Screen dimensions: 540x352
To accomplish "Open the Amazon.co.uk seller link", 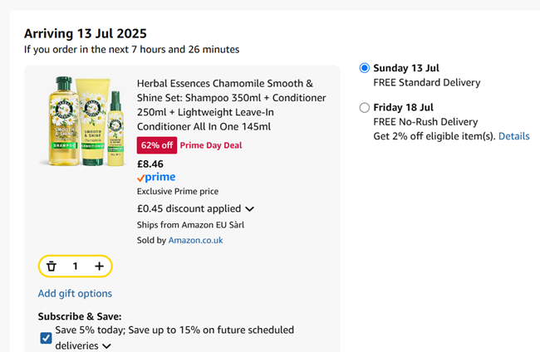I will [x=195, y=241].
